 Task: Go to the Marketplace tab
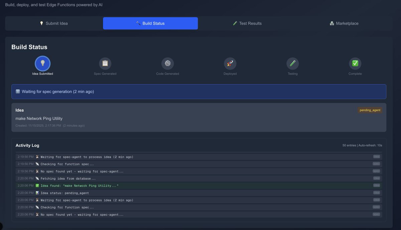pyautogui.click(x=344, y=23)
